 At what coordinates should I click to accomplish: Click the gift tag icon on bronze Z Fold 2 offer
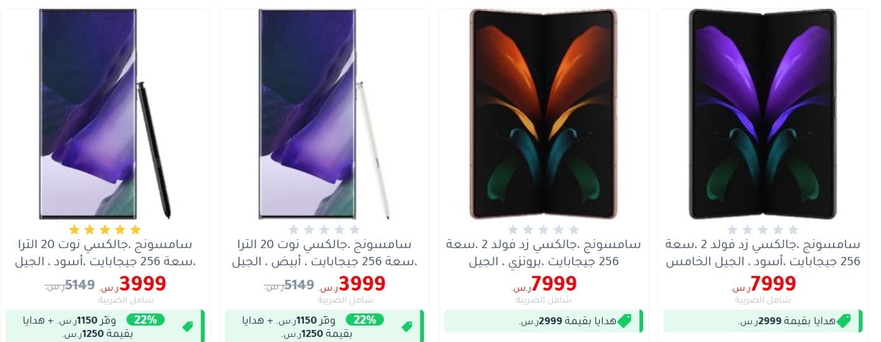[x=624, y=321]
